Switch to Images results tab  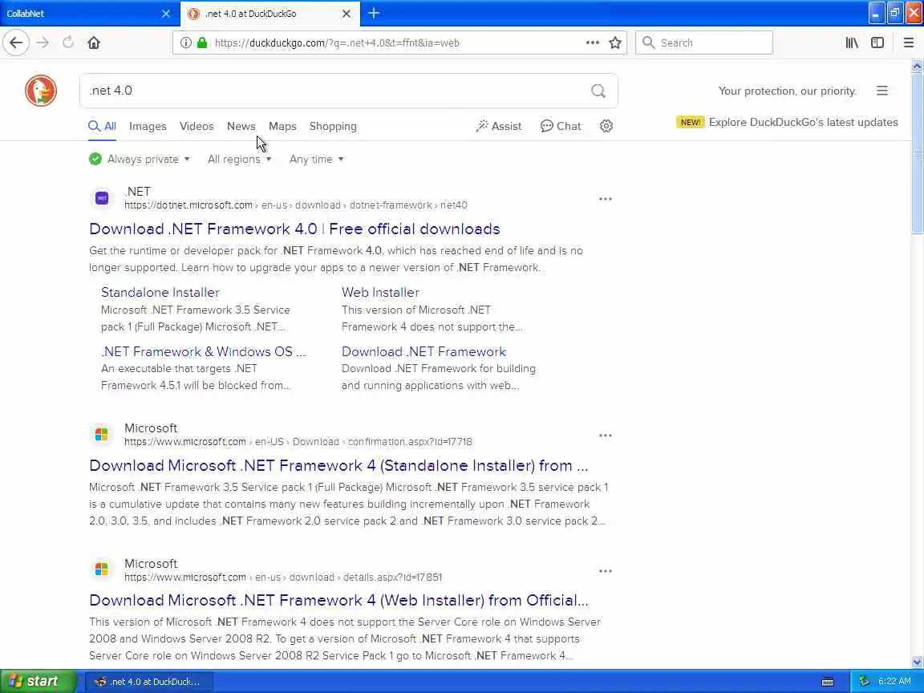click(x=148, y=126)
